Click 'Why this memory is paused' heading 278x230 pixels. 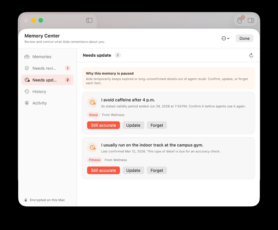[110, 73]
